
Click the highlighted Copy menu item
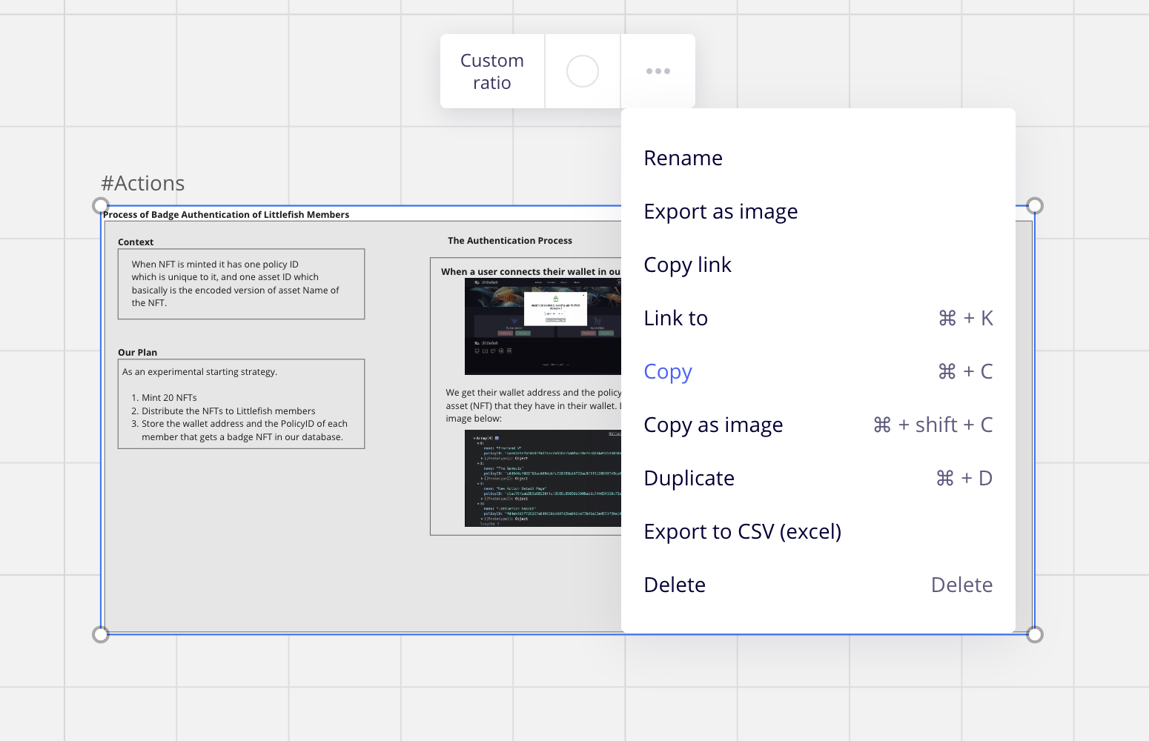(x=668, y=371)
